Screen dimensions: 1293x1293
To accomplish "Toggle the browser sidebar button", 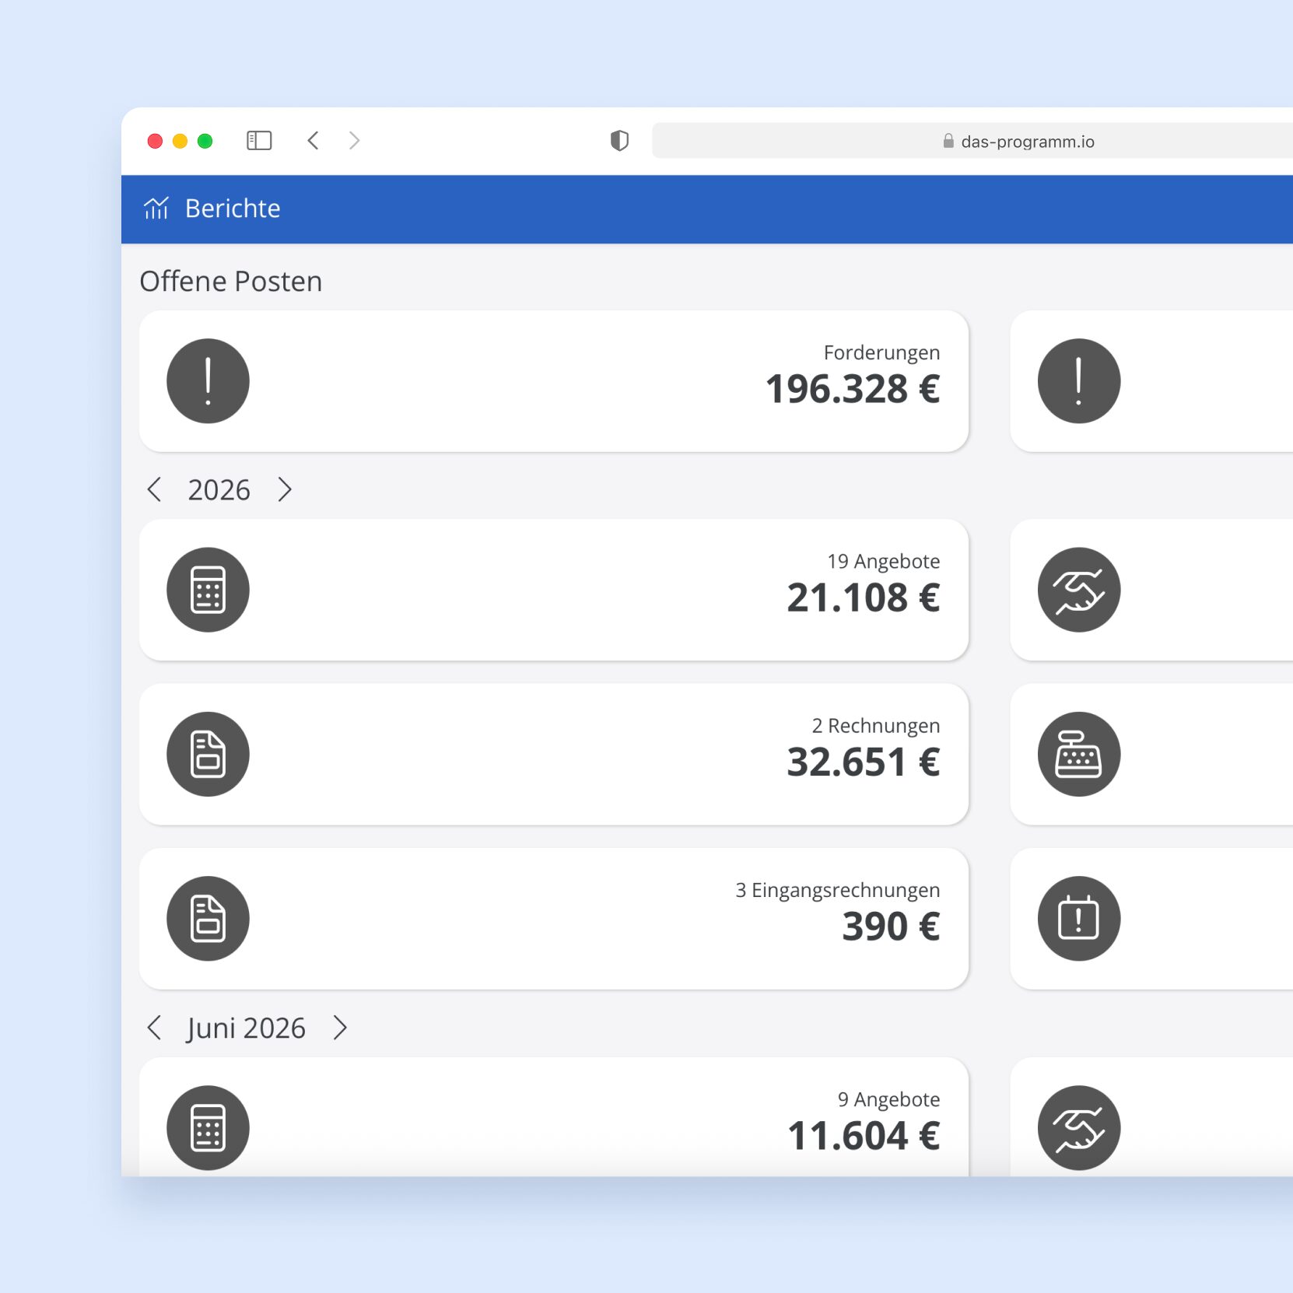I will pyautogui.click(x=259, y=141).
